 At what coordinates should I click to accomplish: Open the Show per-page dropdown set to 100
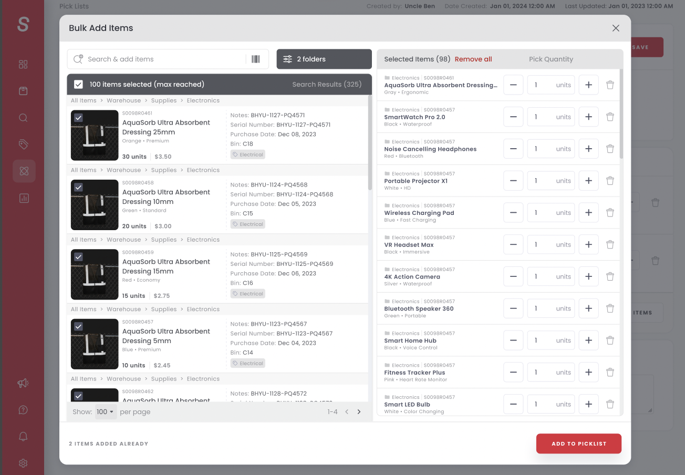(x=105, y=411)
